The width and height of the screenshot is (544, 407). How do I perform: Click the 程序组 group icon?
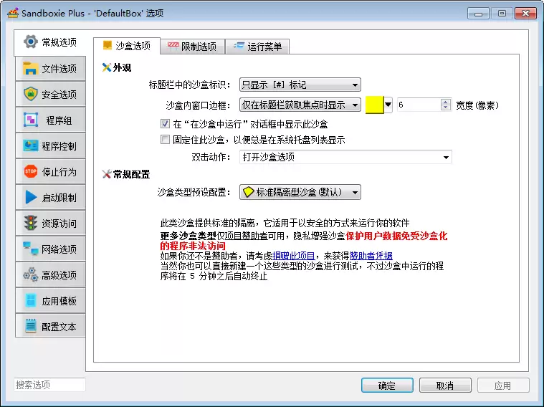[x=31, y=120]
